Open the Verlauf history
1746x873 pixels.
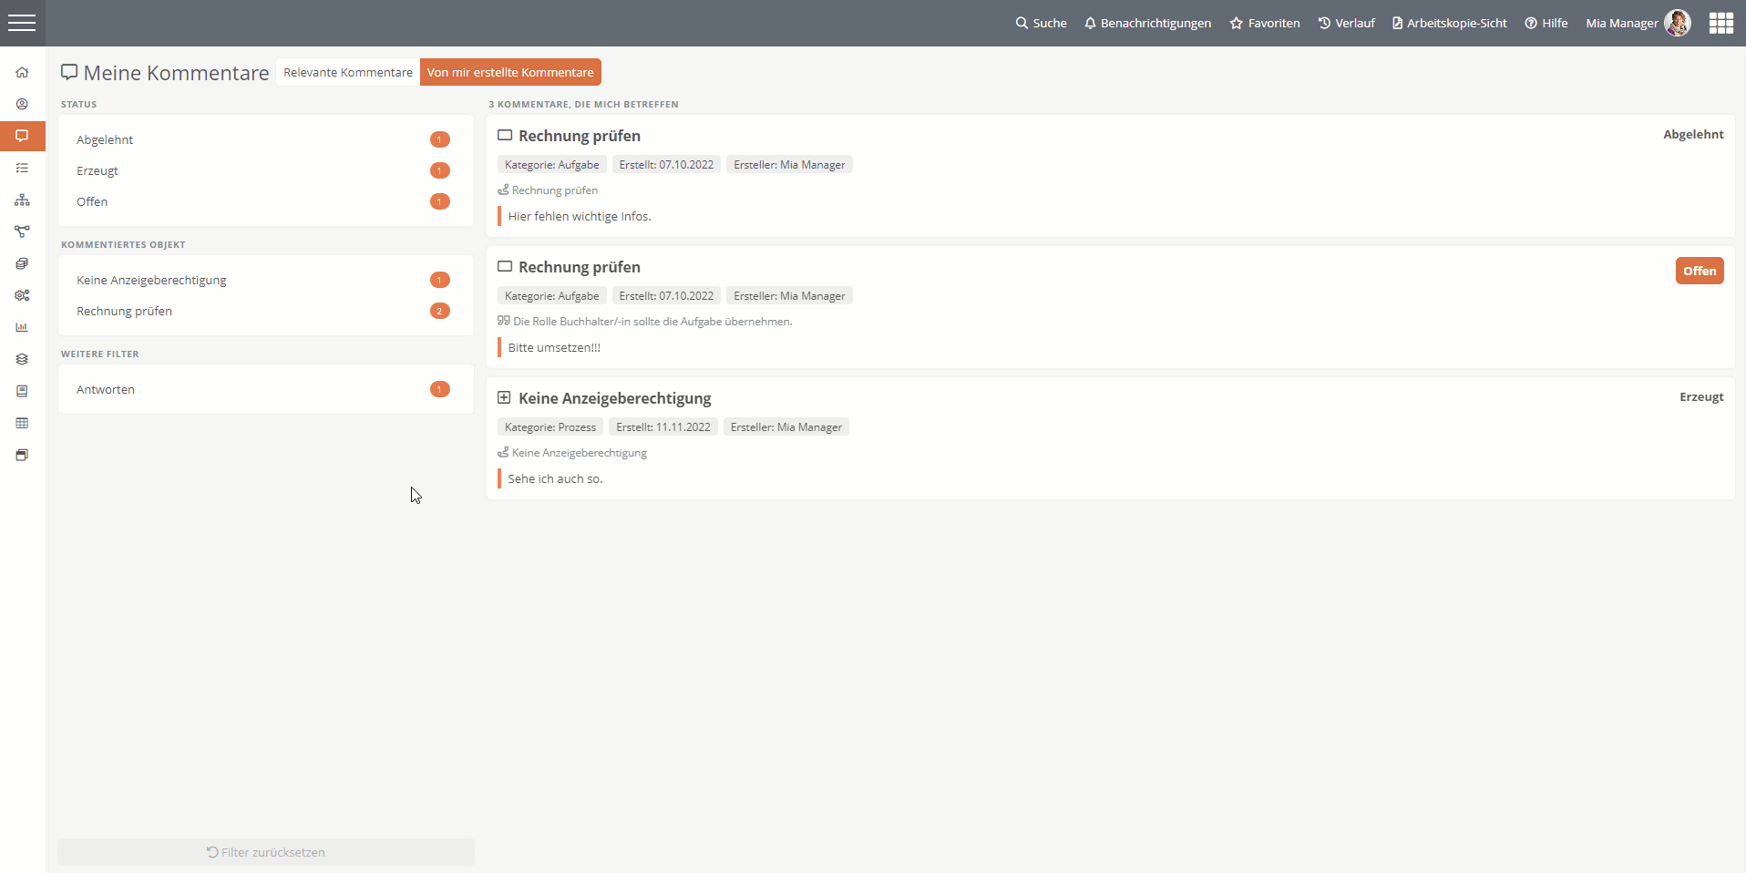tap(1346, 23)
